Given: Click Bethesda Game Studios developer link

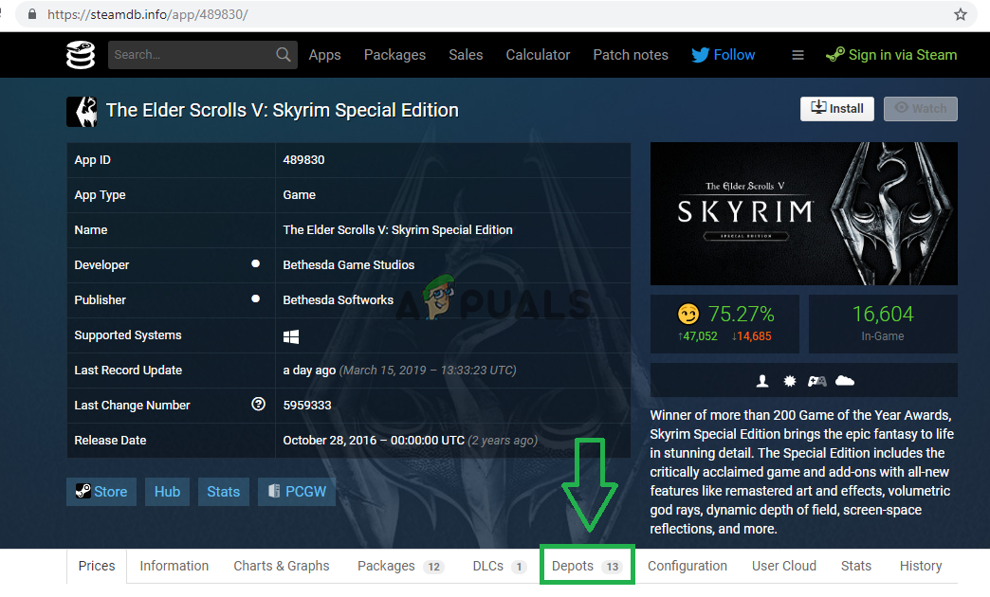Looking at the screenshot, I should pyautogui.click(x=349, y=265).
